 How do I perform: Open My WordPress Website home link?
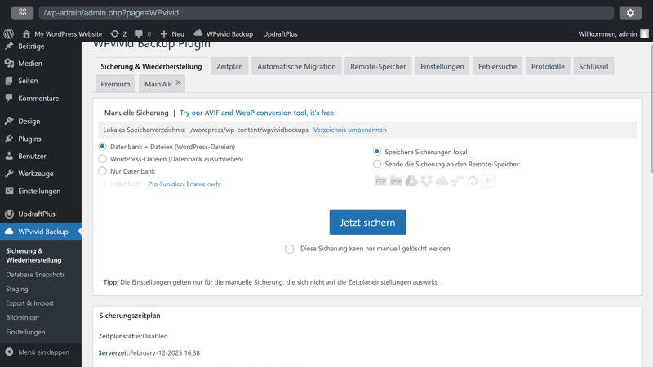[63, 34]
